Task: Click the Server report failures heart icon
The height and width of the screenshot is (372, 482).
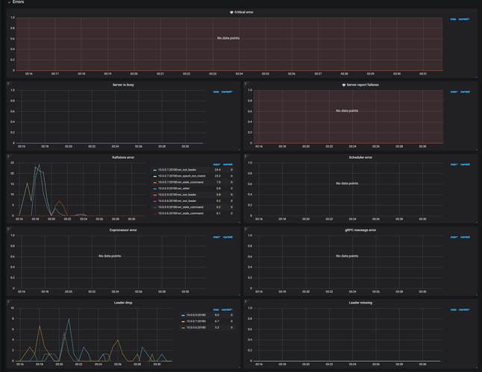Action: (x=344, y=85)
